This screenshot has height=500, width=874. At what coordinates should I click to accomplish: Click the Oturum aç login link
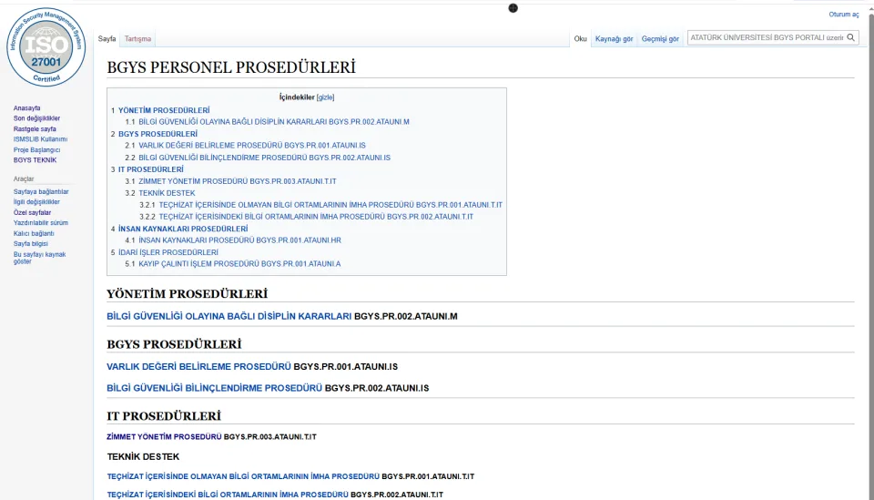(x=843, y=15)
